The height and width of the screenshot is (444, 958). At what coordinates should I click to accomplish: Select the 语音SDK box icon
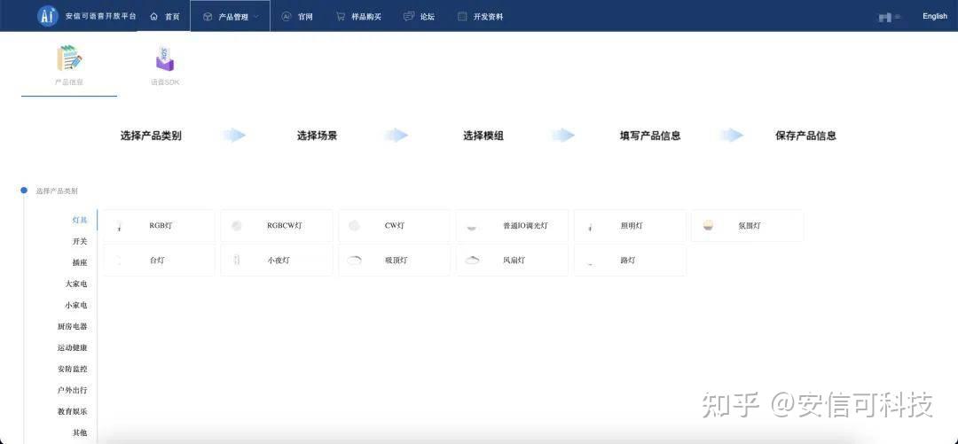click(x=165, y=58)
